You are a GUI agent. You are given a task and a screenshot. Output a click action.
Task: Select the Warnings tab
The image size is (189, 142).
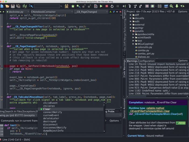132,61
